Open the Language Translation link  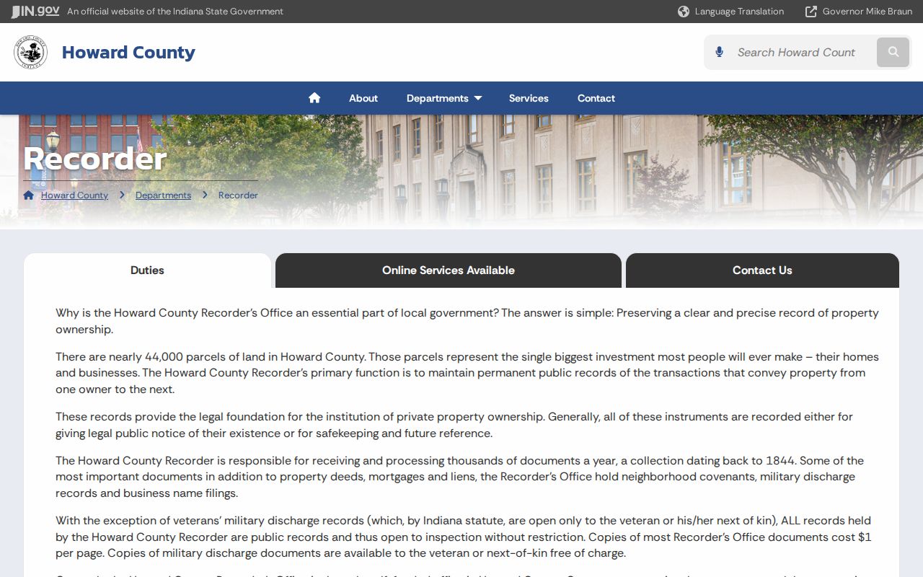(x=739, y=12)
